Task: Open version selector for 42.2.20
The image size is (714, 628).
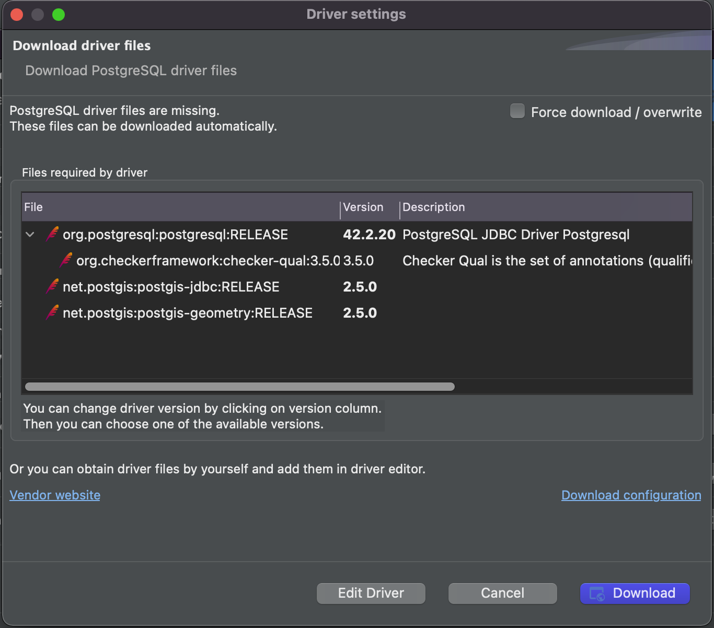Action: [368, 235]
